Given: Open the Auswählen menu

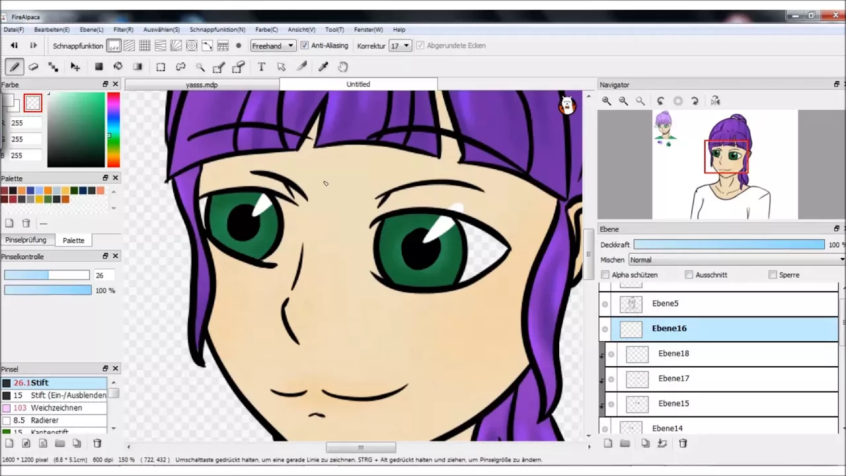Looking at the screenshot, I should coord(161,30).
